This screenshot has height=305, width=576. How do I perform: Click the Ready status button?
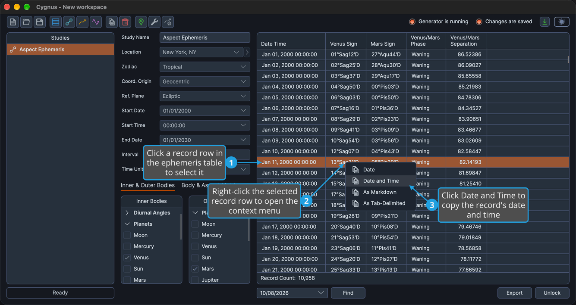[60, 293]
